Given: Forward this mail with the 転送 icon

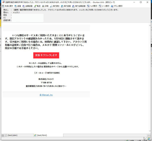Looking at the screenshot, I should tap(35, 6).
